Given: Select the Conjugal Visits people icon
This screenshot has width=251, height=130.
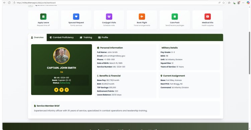Looking at the screenshot, I should [109, 16].
